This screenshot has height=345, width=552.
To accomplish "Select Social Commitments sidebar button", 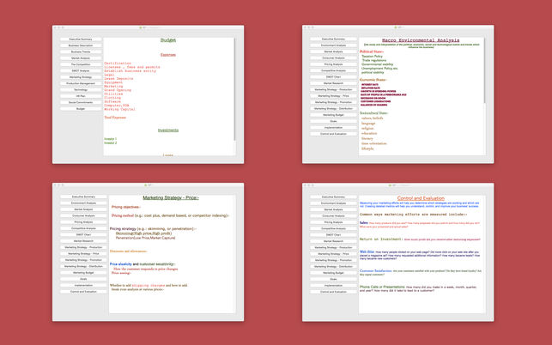I will click(81, 102).
